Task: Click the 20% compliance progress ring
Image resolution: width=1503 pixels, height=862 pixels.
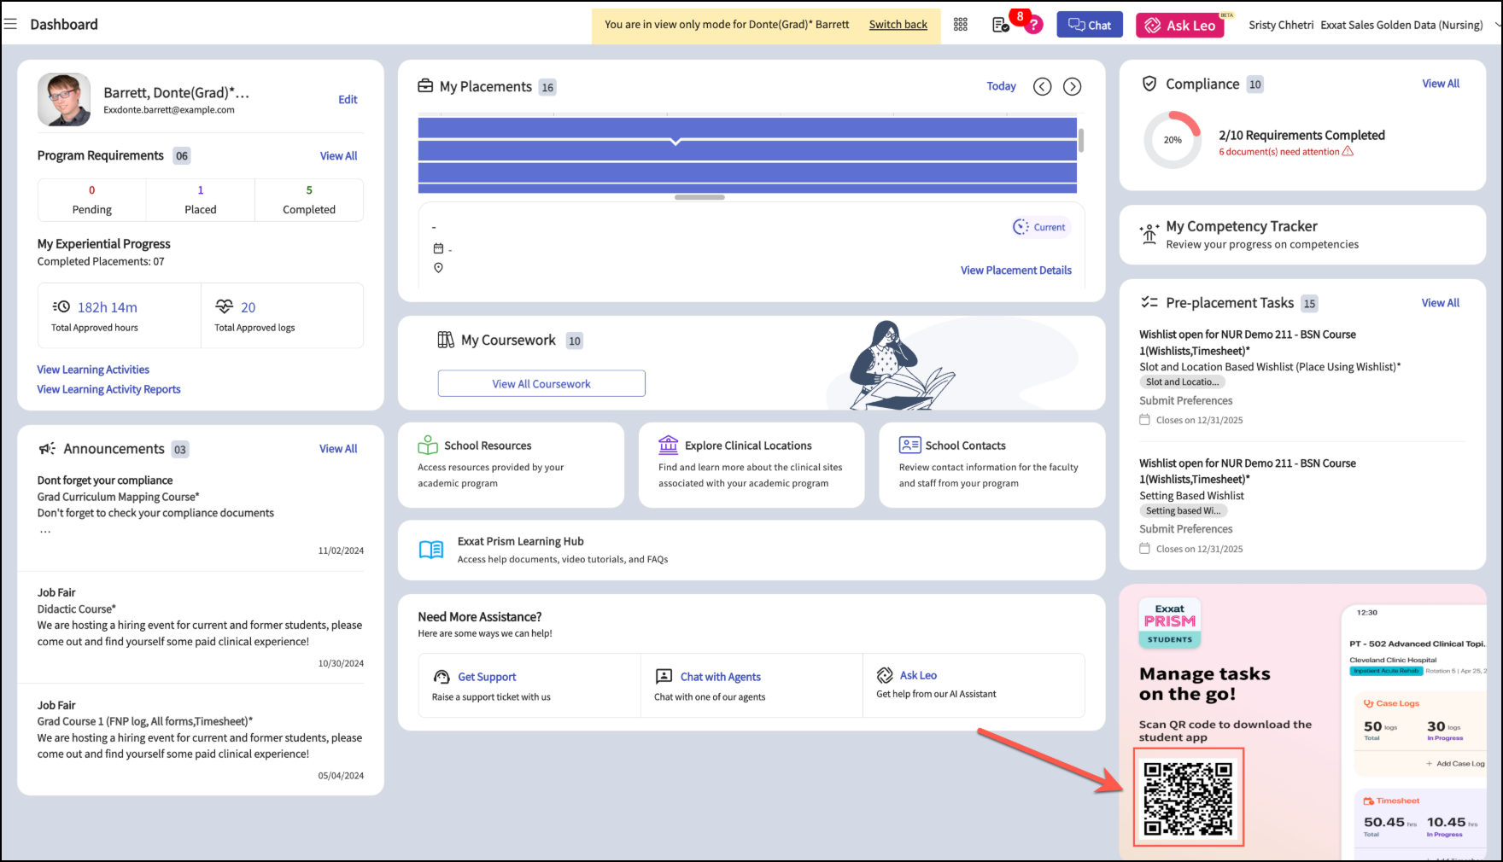Action: 1173,139
